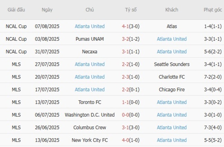Screen dimensions: 224x147
Task: Click the 0-0 score of Washington match
Action: coord(125,115)
